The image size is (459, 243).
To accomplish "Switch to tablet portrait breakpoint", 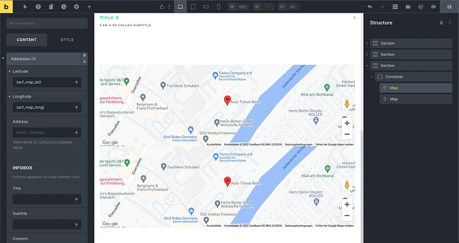I will point(193,7).
